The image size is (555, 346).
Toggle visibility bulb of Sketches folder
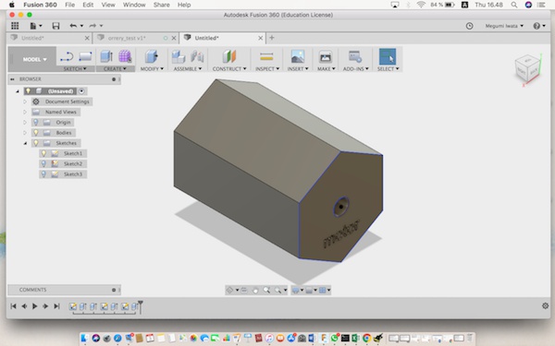(36, 143)
